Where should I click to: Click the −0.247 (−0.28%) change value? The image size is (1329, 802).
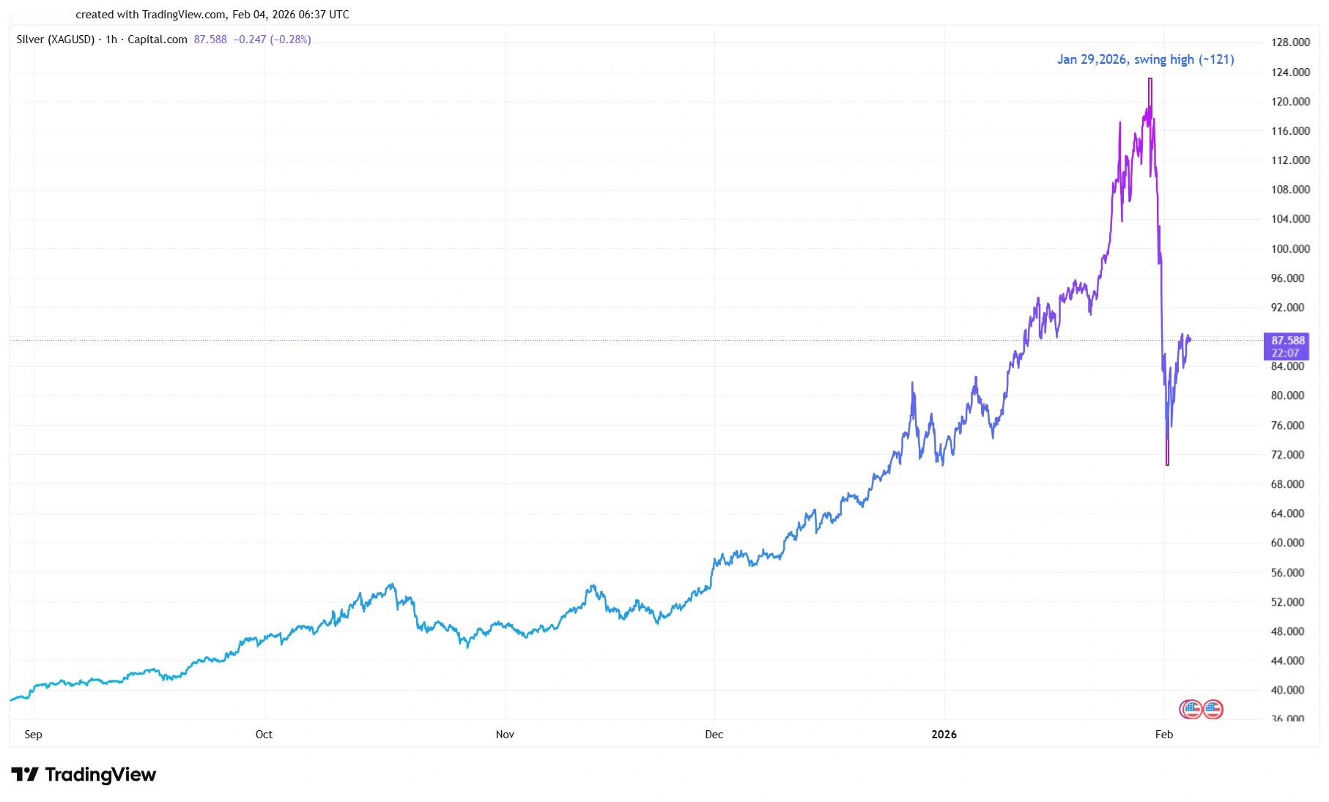click(272, 40)
